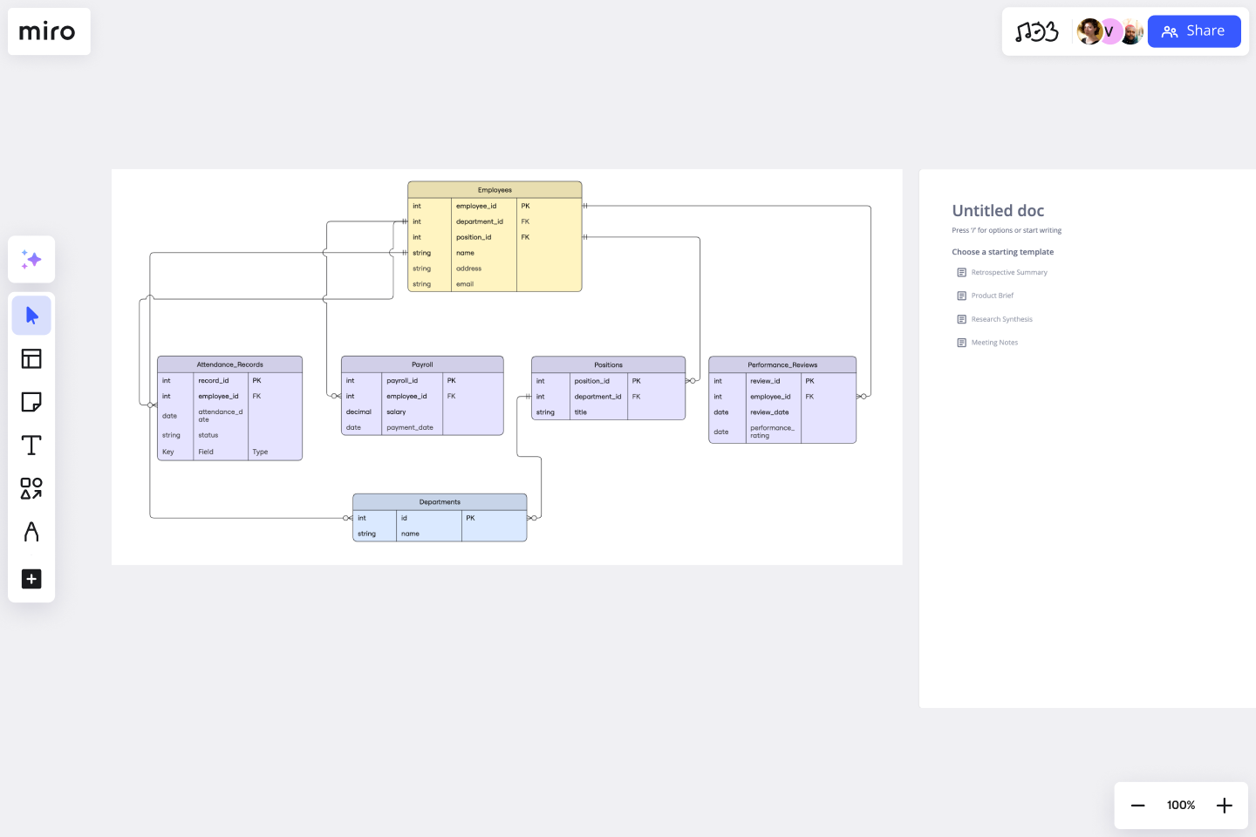Open the frames and templates tool
The image size is (1256, 837).
31,358
